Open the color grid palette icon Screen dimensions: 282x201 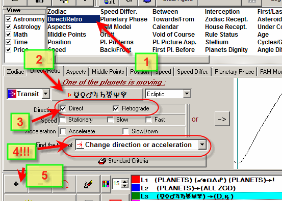[106, 184]
